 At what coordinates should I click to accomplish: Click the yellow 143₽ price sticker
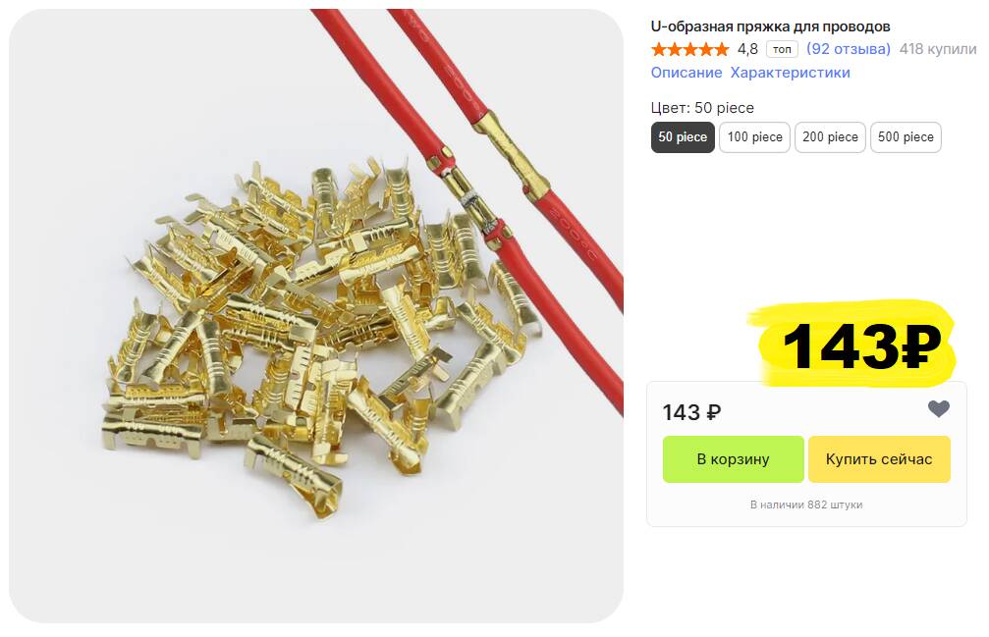point(857,345)
